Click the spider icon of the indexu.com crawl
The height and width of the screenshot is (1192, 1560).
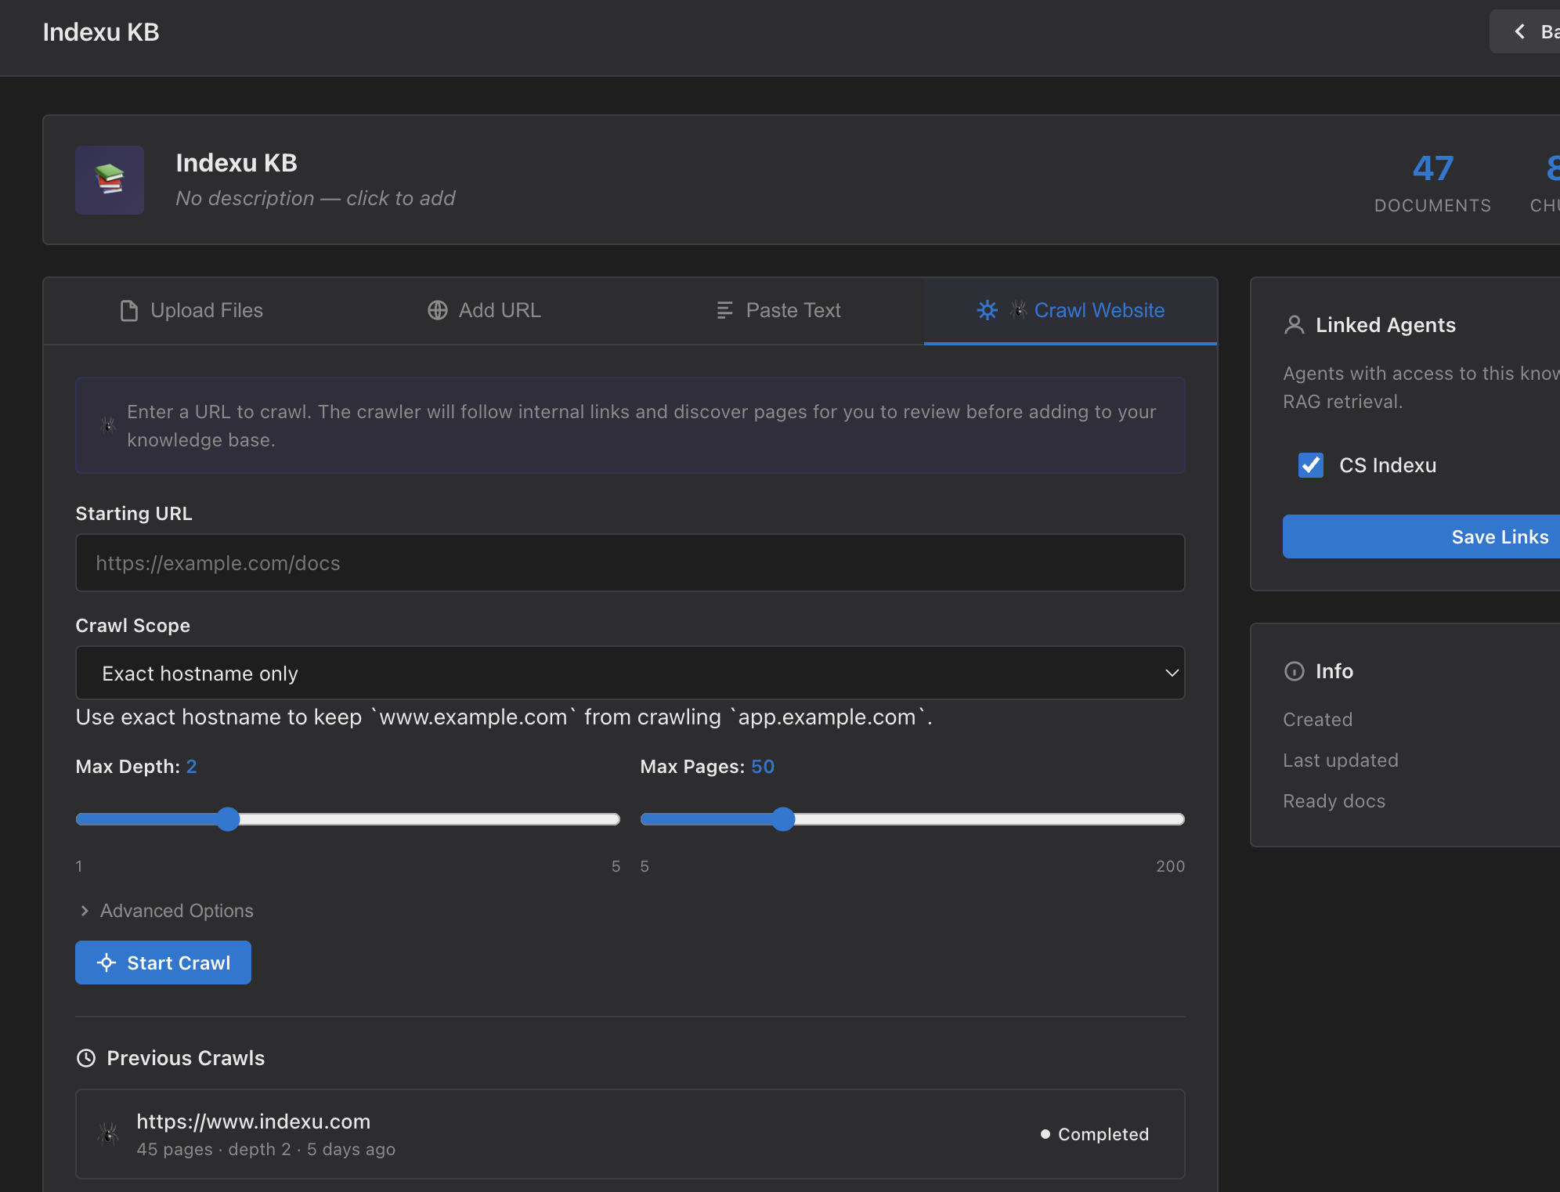click(x=108, y=1134)
